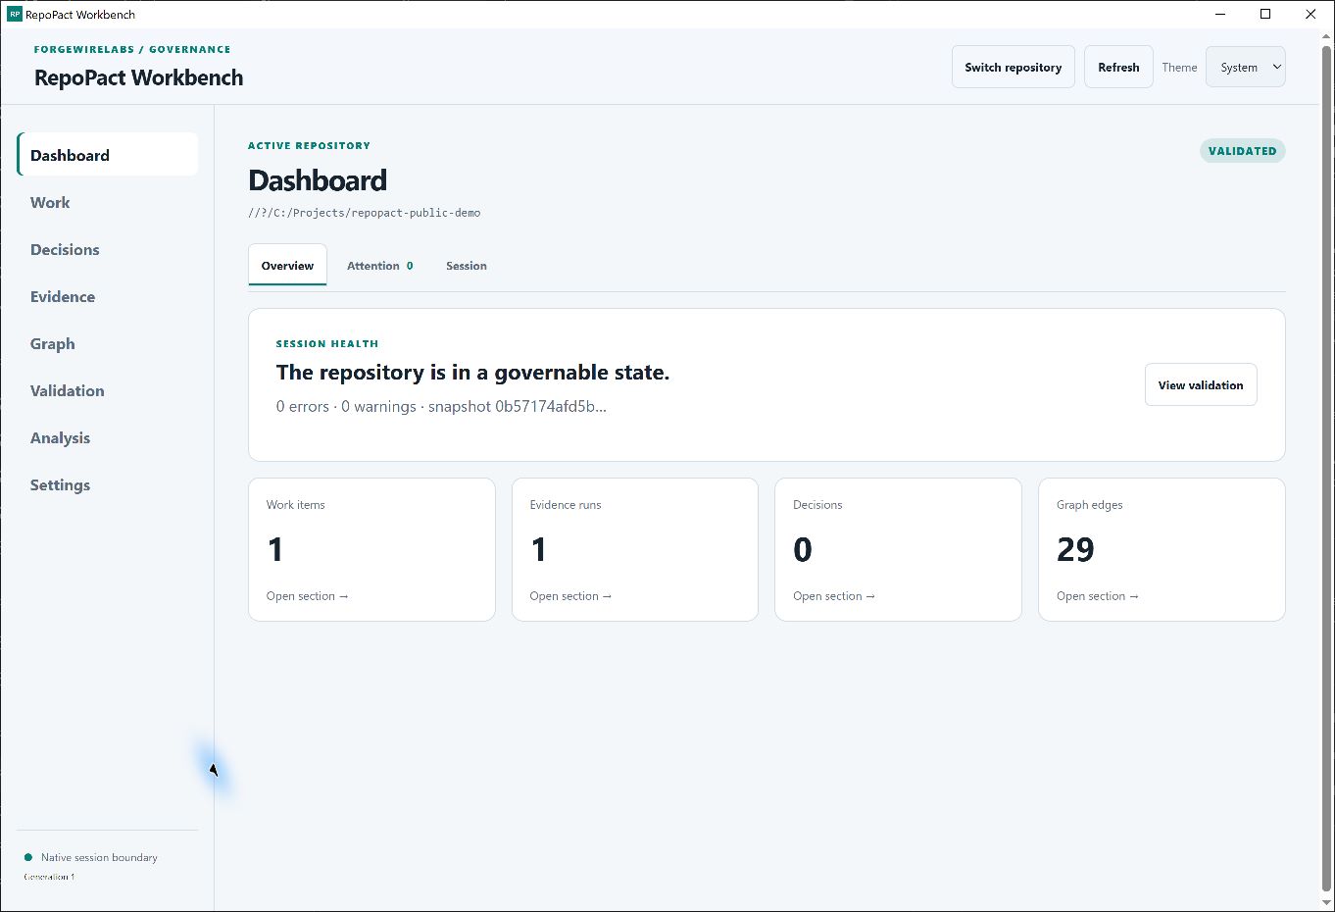The width and height of the screenshot is (1335, 912).
Task: Click the repository path repopact-public-demo
Action: [365, 213]
